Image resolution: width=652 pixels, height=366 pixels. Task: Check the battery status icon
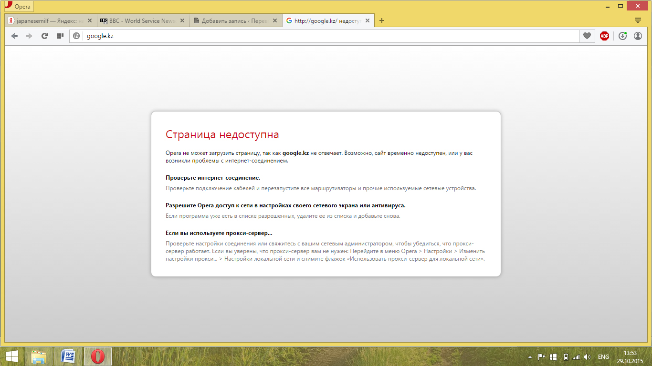(566, 357)
